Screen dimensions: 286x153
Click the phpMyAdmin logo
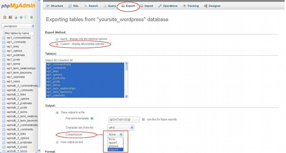tap(18, 6)
